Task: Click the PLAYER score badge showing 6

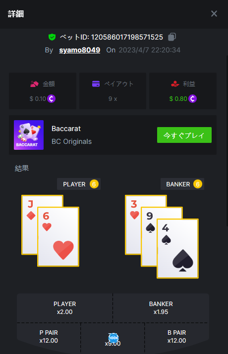Action: click(x=94, y=184)
